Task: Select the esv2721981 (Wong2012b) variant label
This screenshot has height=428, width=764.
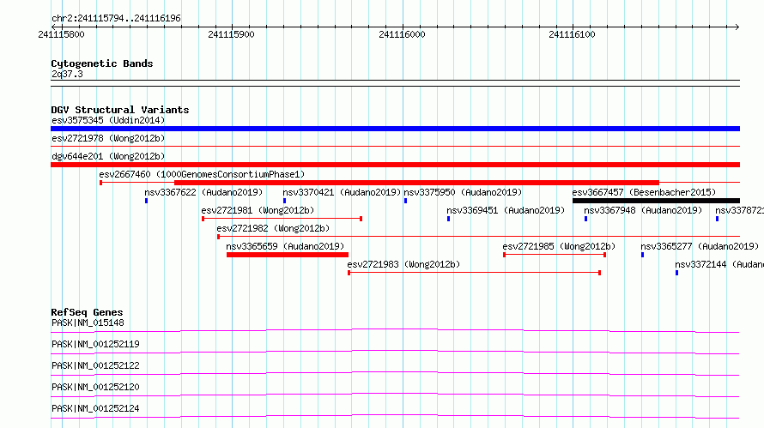Action: [x=258, y=210]
